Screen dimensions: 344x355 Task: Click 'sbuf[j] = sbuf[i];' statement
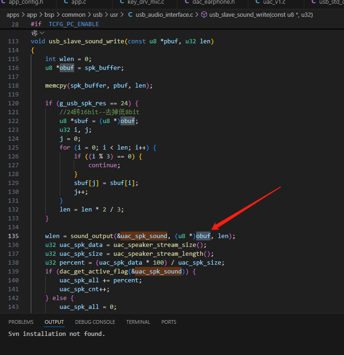106,183
